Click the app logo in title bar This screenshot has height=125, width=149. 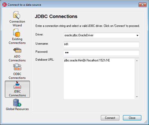tap(4, 5)
